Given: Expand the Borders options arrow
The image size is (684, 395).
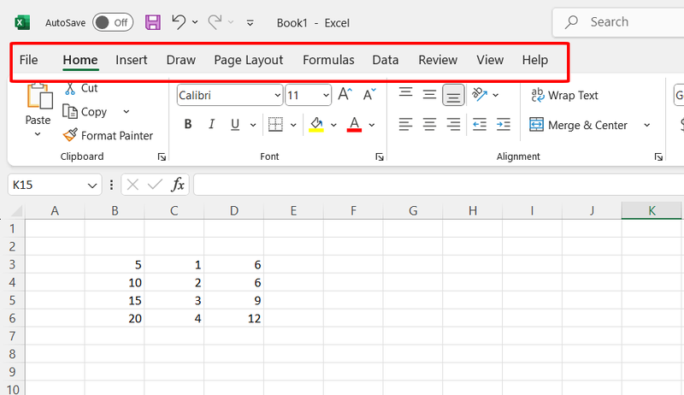Looking at the screenshot, I should click(293, 125).
